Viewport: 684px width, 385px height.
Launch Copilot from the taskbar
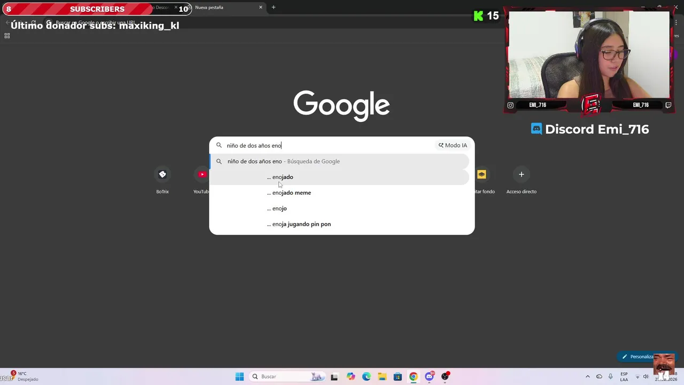point(351,376)
